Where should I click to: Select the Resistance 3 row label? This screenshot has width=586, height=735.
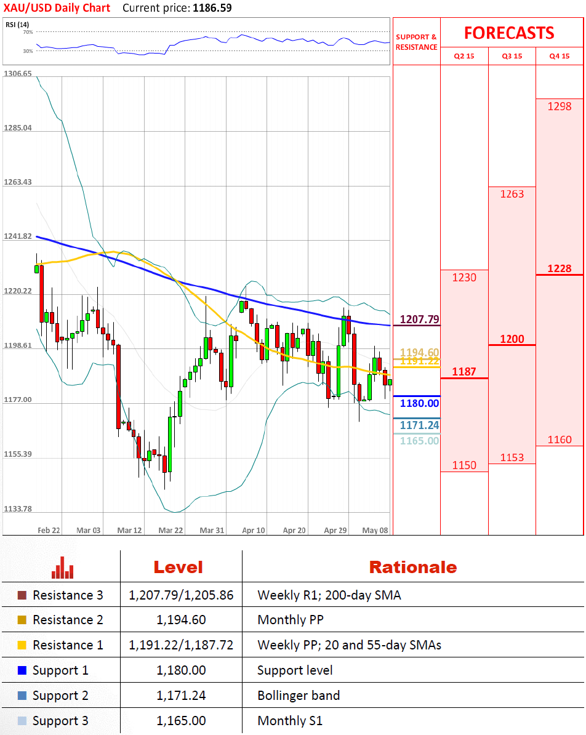pos(68,595)
